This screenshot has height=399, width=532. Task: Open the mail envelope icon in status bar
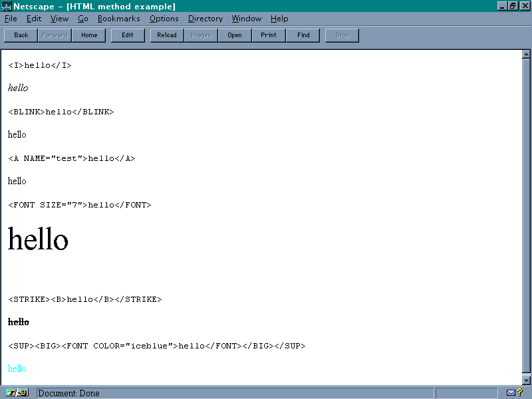coord(511,392)
